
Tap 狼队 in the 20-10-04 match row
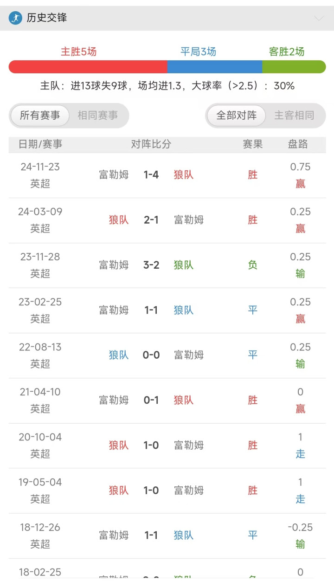pos(119,445)
